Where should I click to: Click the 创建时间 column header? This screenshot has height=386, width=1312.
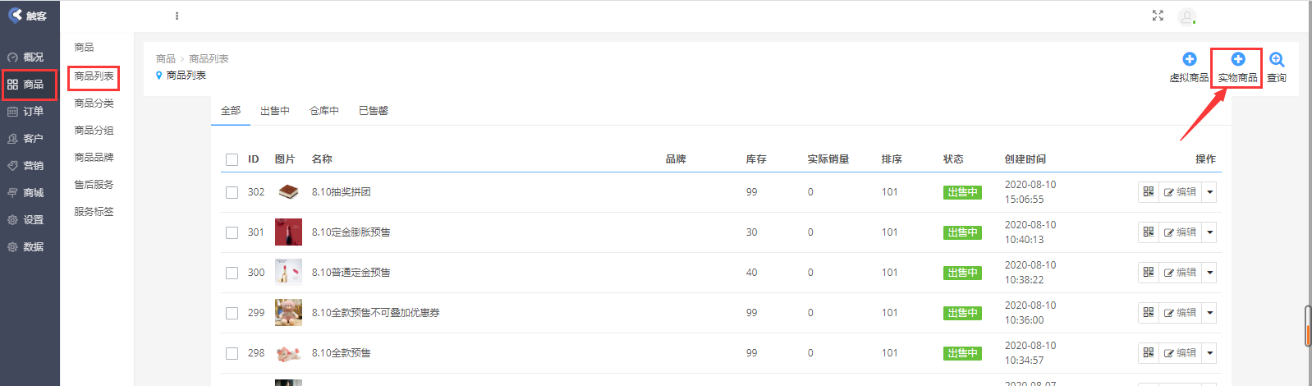point(1025,159)
